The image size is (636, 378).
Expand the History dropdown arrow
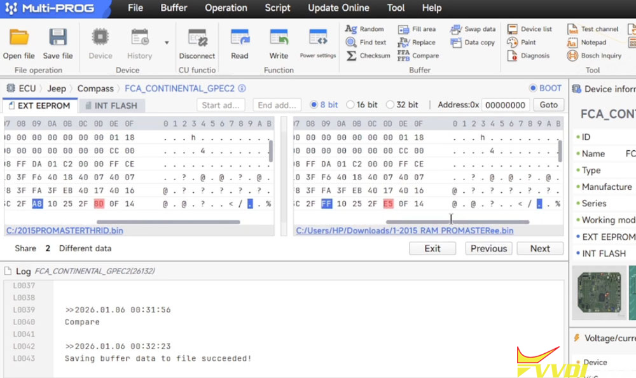[x=167, y=43]
